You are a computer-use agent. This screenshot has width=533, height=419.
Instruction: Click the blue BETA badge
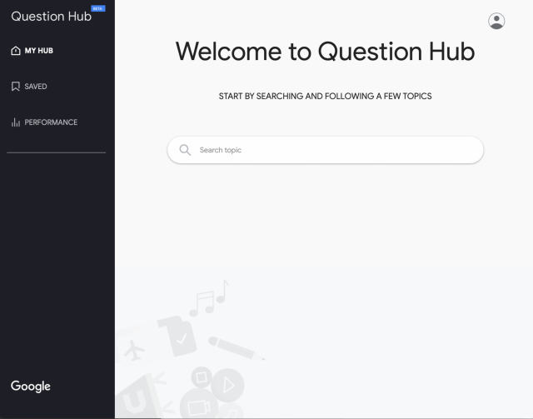coord(98,8)
